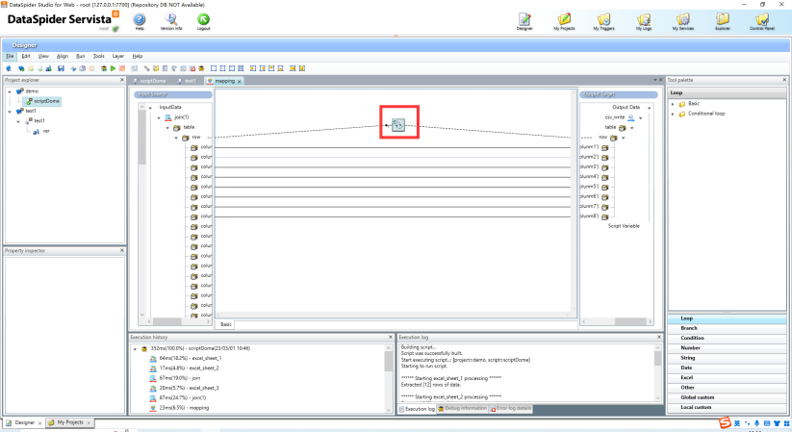Select scriptDome in Project explorer
Image resolution: width=792 pixels, height=432 pixels.
[43, 101]
